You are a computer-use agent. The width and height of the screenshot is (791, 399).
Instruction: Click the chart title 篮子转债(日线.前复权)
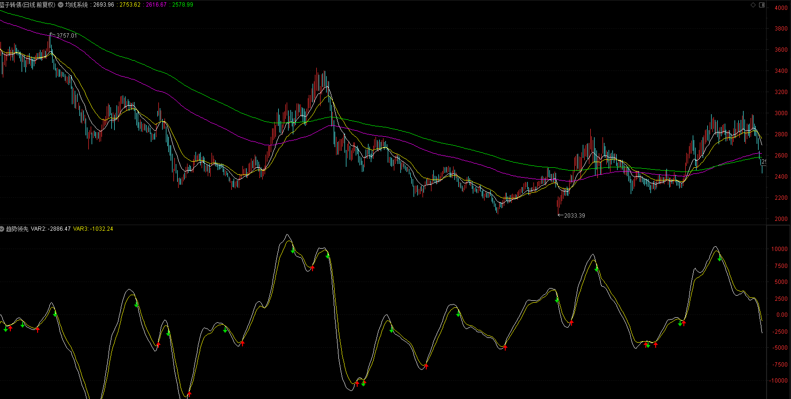pos(28,5)
